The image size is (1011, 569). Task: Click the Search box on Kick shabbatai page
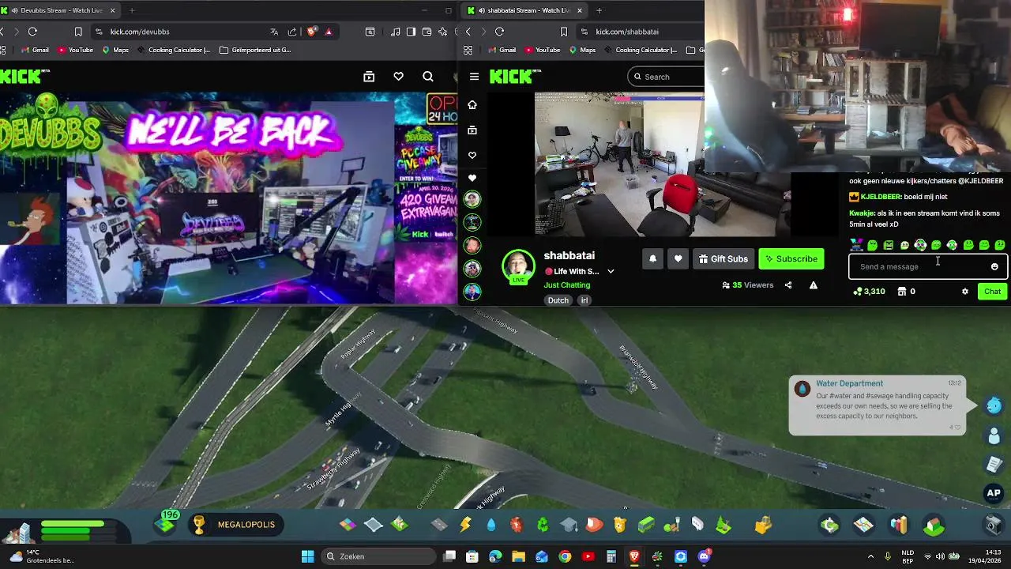coord(666,77)
